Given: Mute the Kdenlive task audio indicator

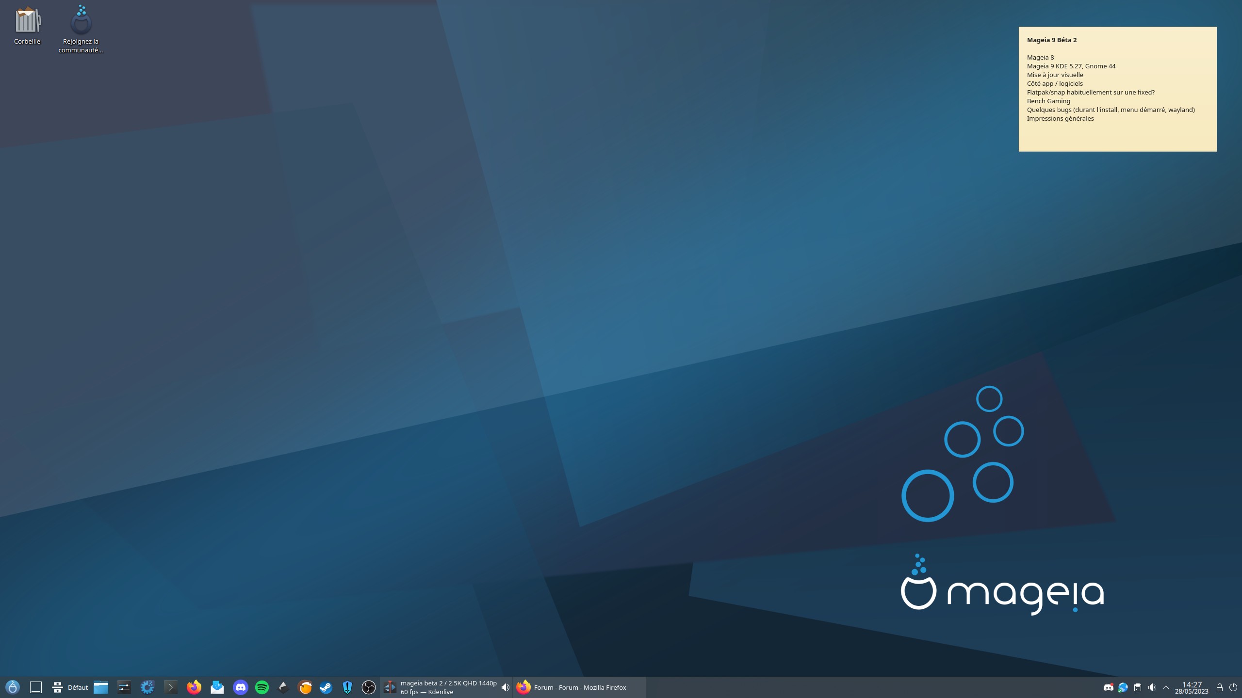Looking at the screenshot, I should 506,687.
